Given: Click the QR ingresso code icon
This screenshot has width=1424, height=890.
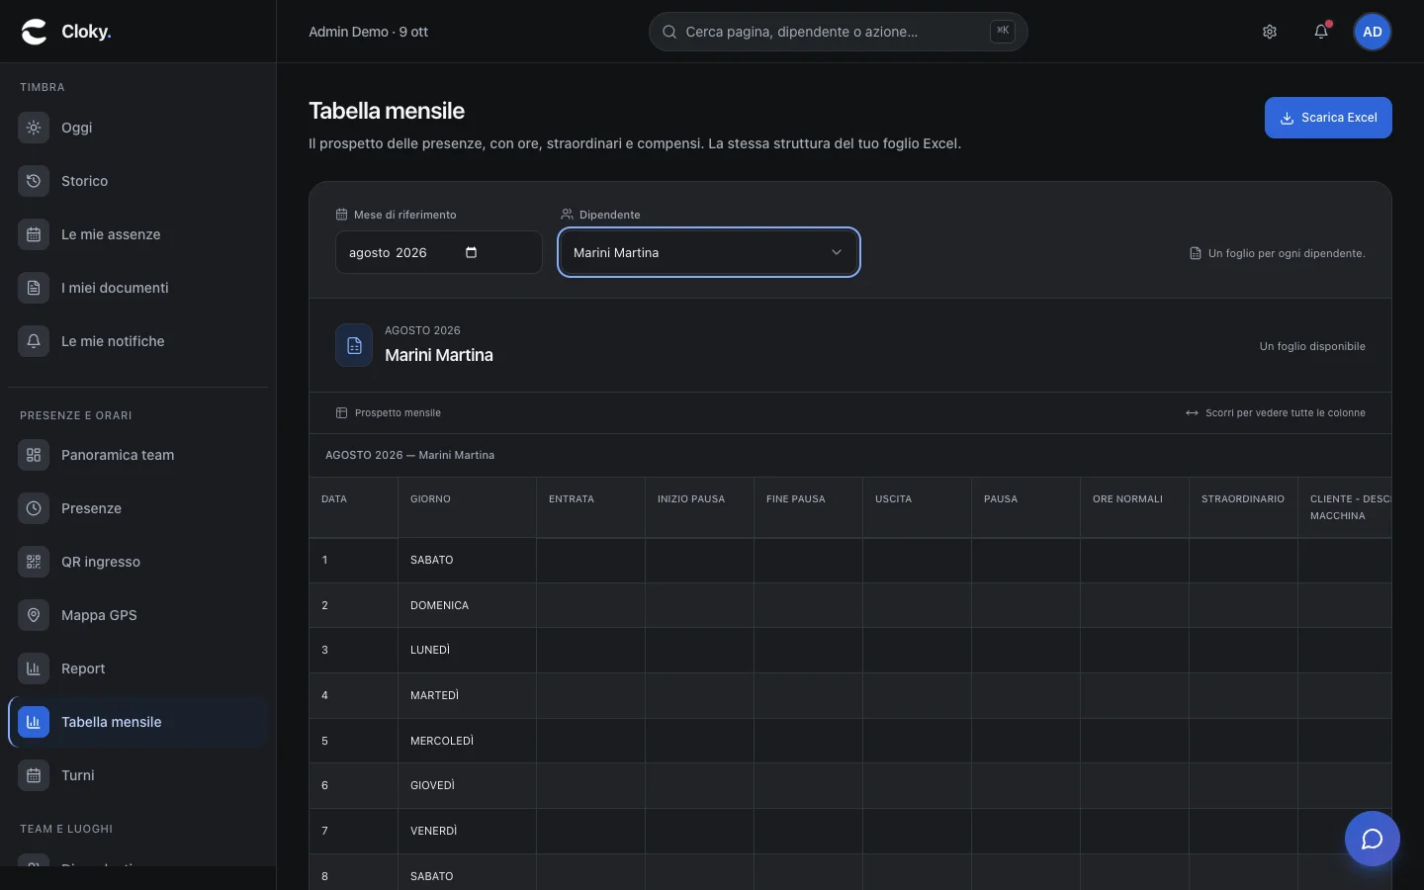Looking at the screenshot, I should click(x=34, y=562).
